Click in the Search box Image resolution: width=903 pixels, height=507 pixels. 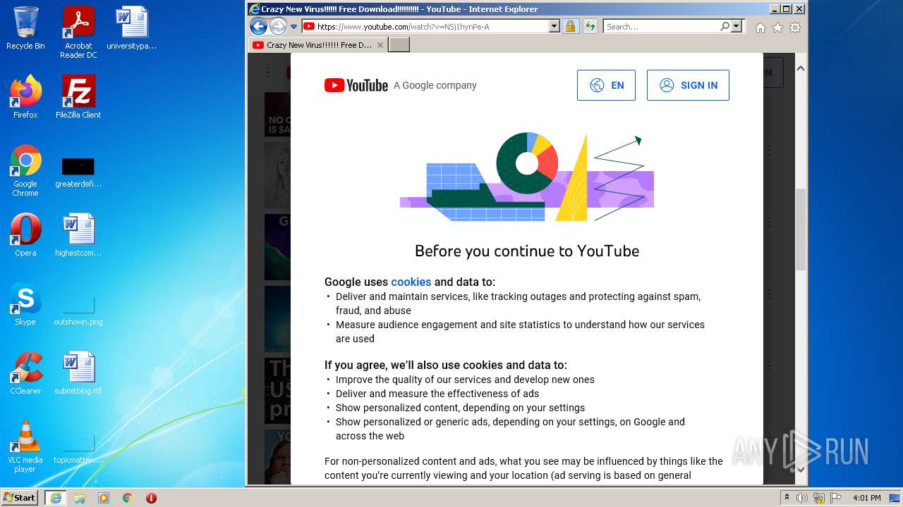point(662,27)
